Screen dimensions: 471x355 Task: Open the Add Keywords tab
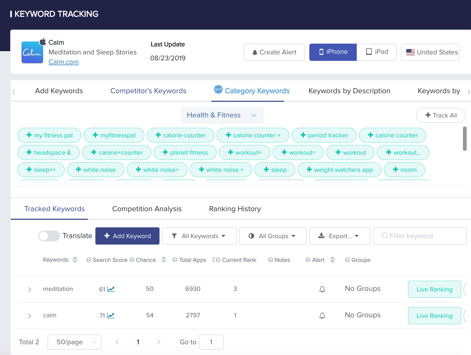[59, 91]
